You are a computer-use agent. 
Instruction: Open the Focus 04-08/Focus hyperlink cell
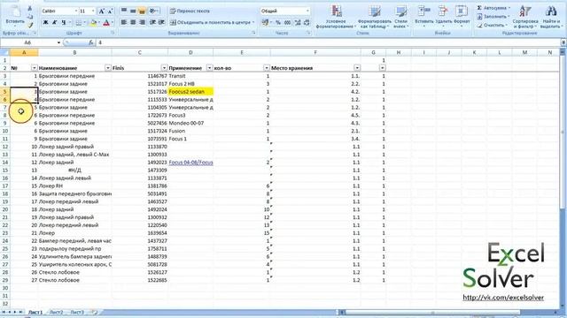(x=190, y=163)
